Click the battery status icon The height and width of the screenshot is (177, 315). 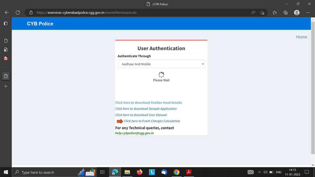click(x=271, y=172)
